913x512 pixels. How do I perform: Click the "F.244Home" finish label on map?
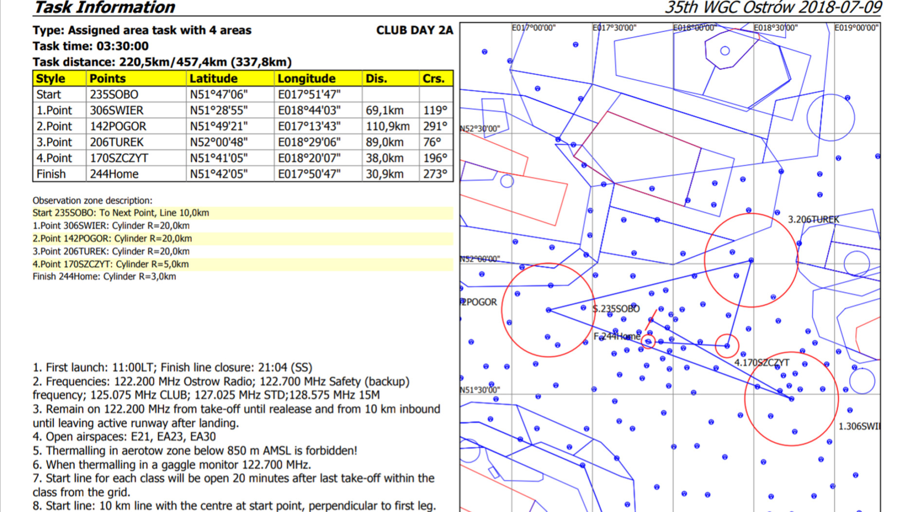[x=617, y=336]
